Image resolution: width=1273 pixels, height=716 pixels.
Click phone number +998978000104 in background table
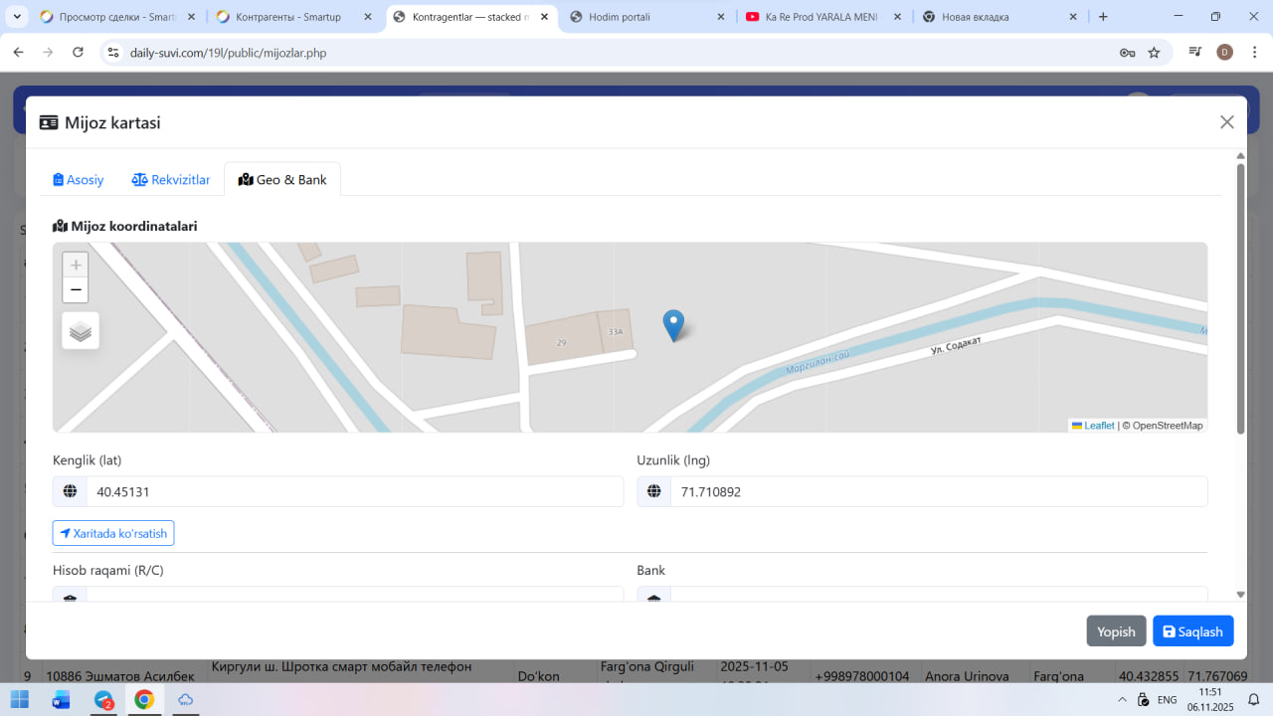pos(862,676)
